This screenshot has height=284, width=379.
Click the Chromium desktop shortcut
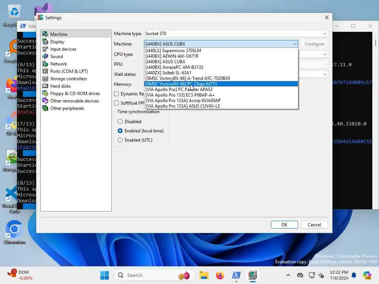[x=14, y=232]
